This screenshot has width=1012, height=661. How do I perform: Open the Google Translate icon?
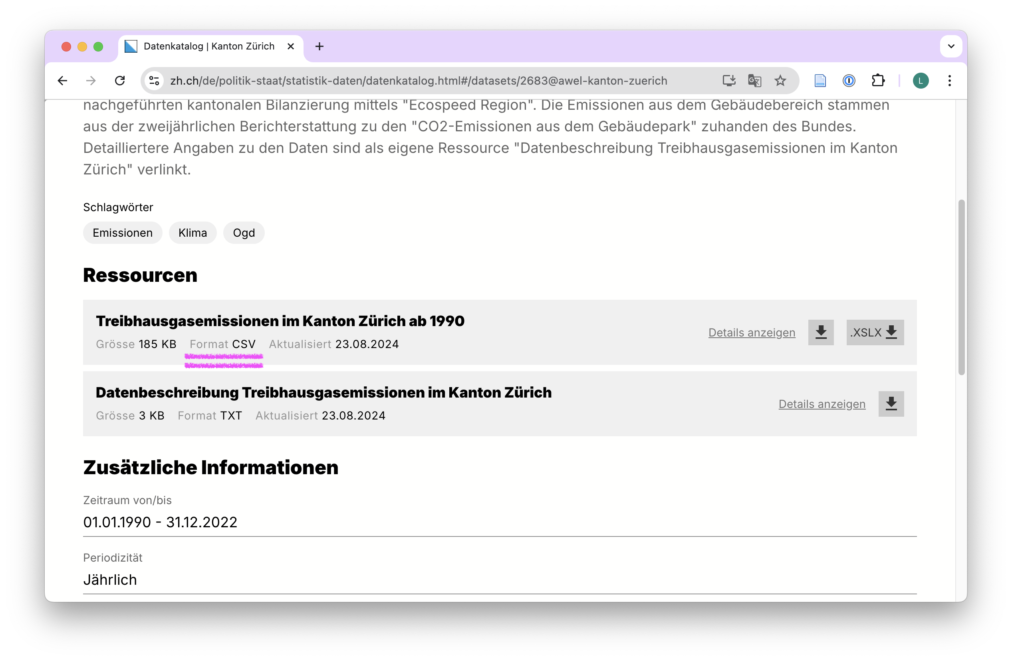coord(754,81)
